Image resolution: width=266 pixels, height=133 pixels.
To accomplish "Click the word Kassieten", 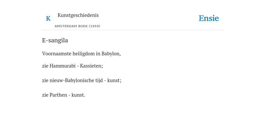I will point(91,66).
